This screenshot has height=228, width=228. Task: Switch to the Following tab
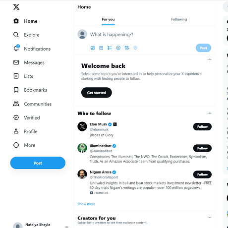tap(179, 19)
